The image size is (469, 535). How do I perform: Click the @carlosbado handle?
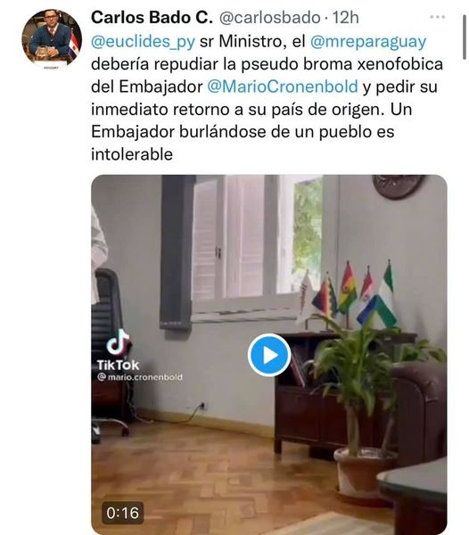[270, 18]
